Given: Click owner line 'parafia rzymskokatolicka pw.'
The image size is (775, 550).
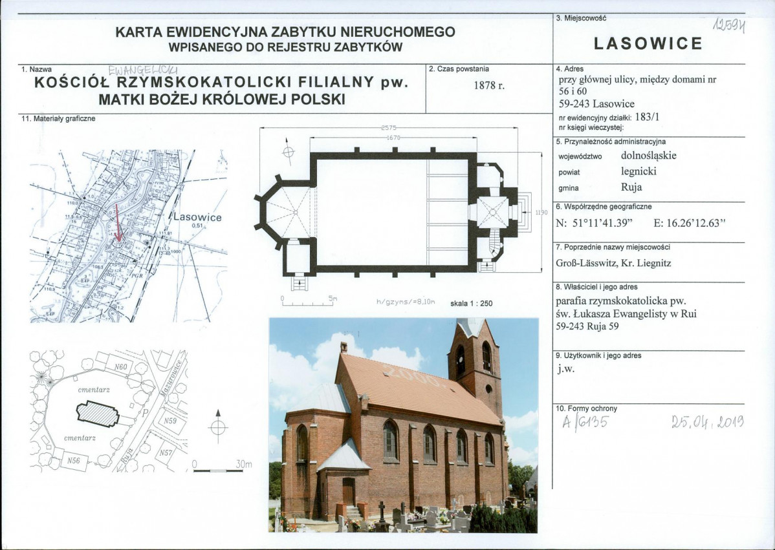Looking at the screenshot, I should 620,301.
